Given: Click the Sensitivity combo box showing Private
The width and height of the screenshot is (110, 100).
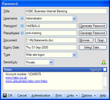Looking at the screenshot, I should point(39,62).
